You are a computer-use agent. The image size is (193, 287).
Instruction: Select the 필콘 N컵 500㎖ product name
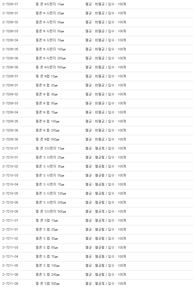click(x=48, y=140)
